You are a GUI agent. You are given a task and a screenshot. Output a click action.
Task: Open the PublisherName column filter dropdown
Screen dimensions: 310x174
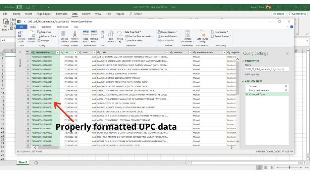tap(224, 53)
